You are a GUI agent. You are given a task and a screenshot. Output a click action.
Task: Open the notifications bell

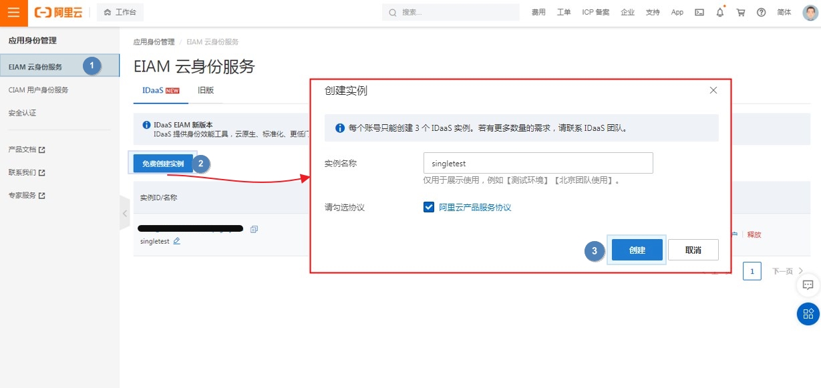point(719,13)
